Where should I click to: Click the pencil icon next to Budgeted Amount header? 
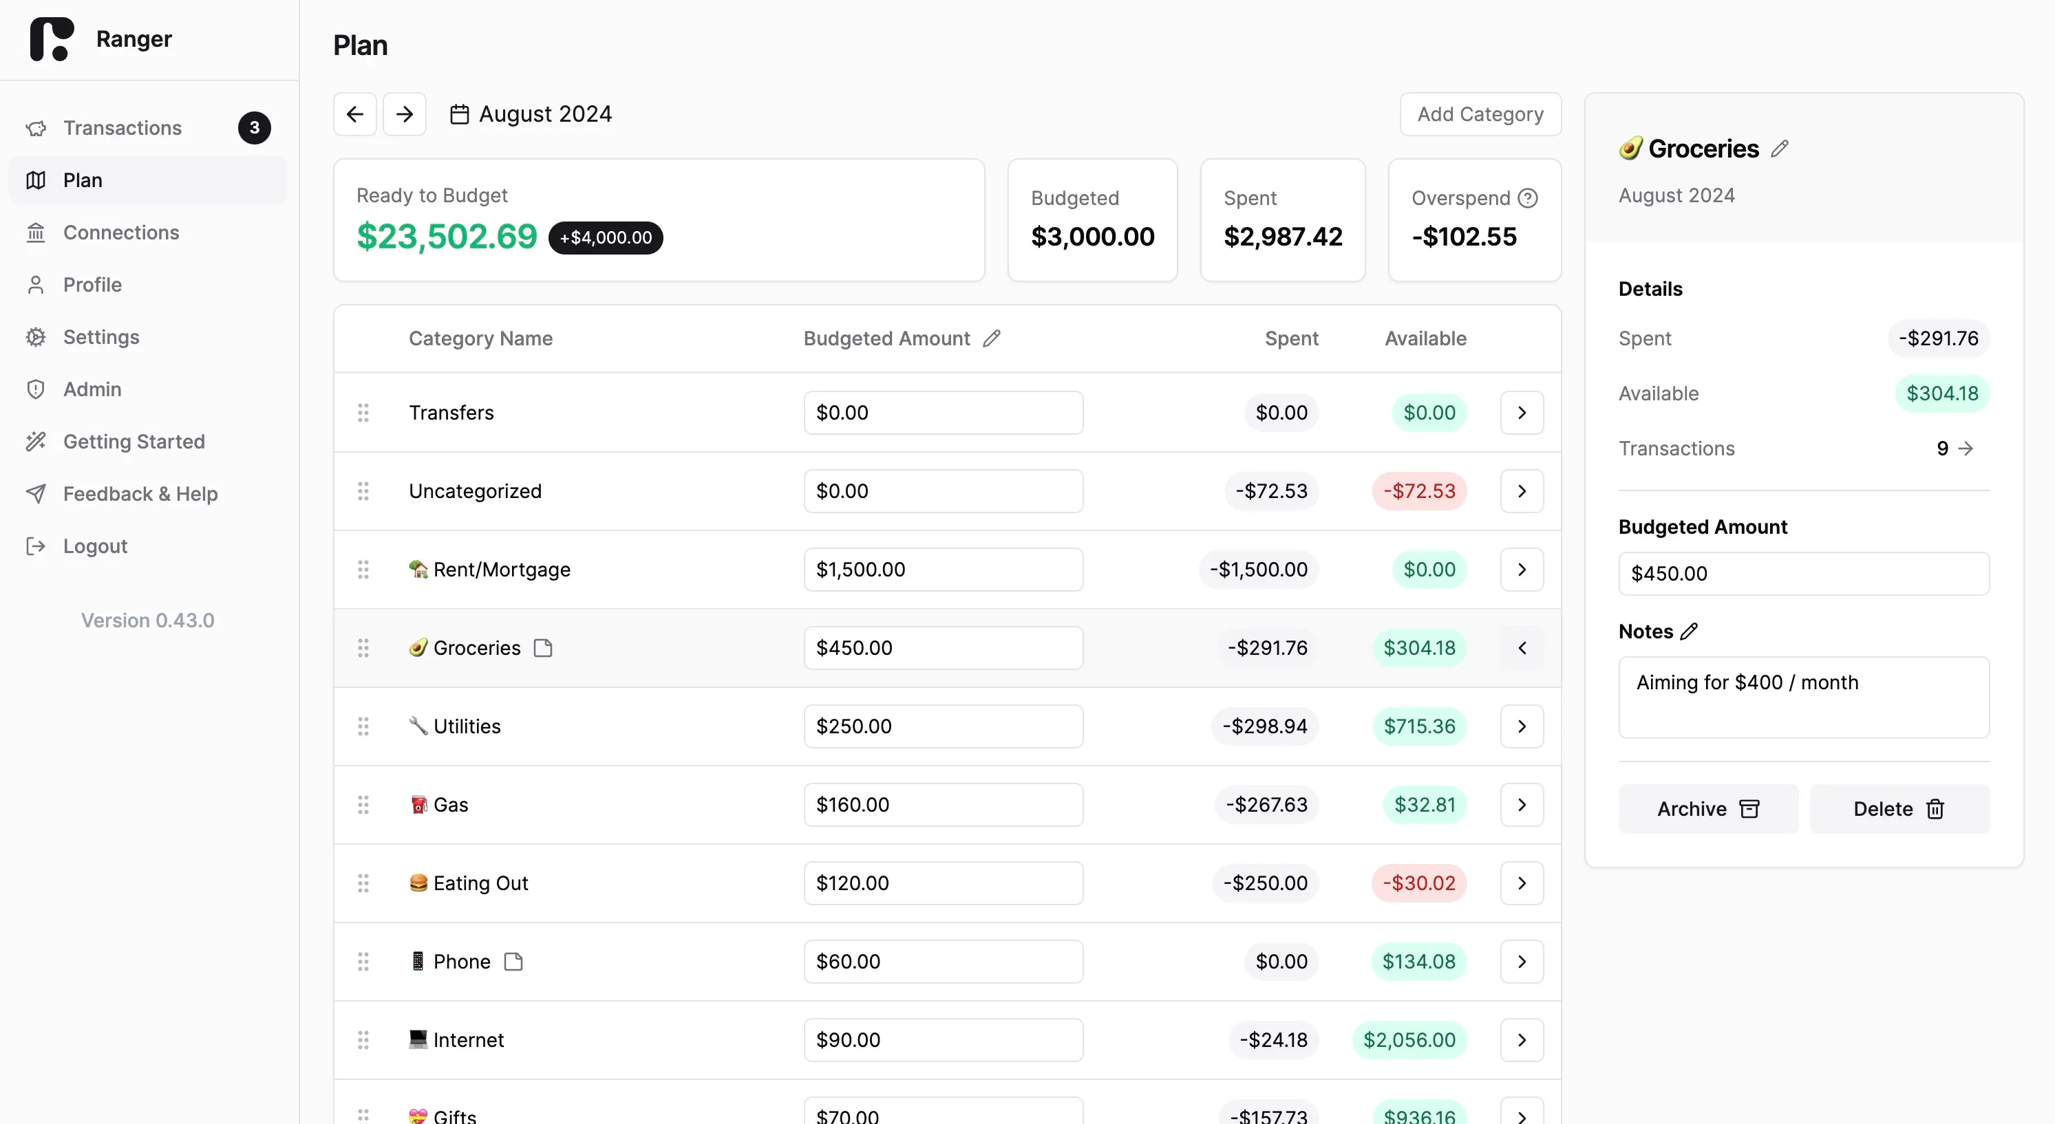(x=992, y=338)
